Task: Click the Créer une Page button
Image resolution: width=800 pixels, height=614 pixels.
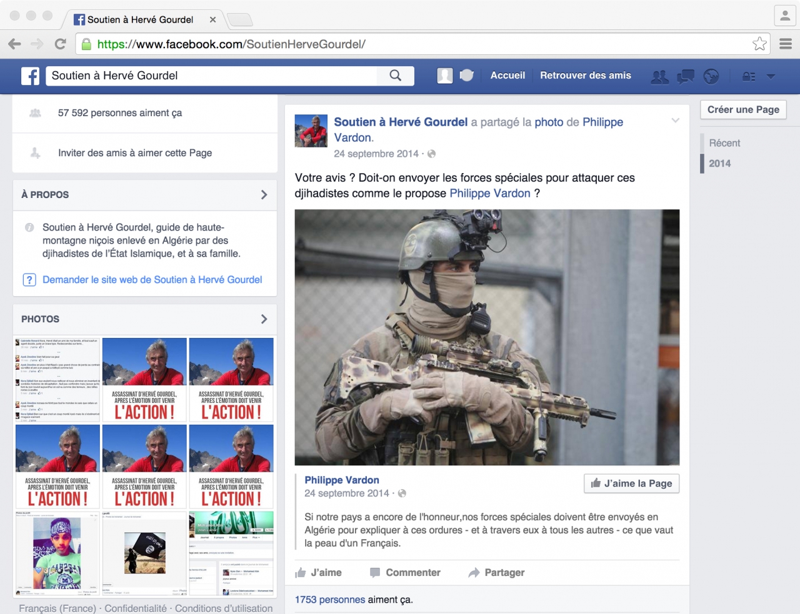Action: [743, 109]
